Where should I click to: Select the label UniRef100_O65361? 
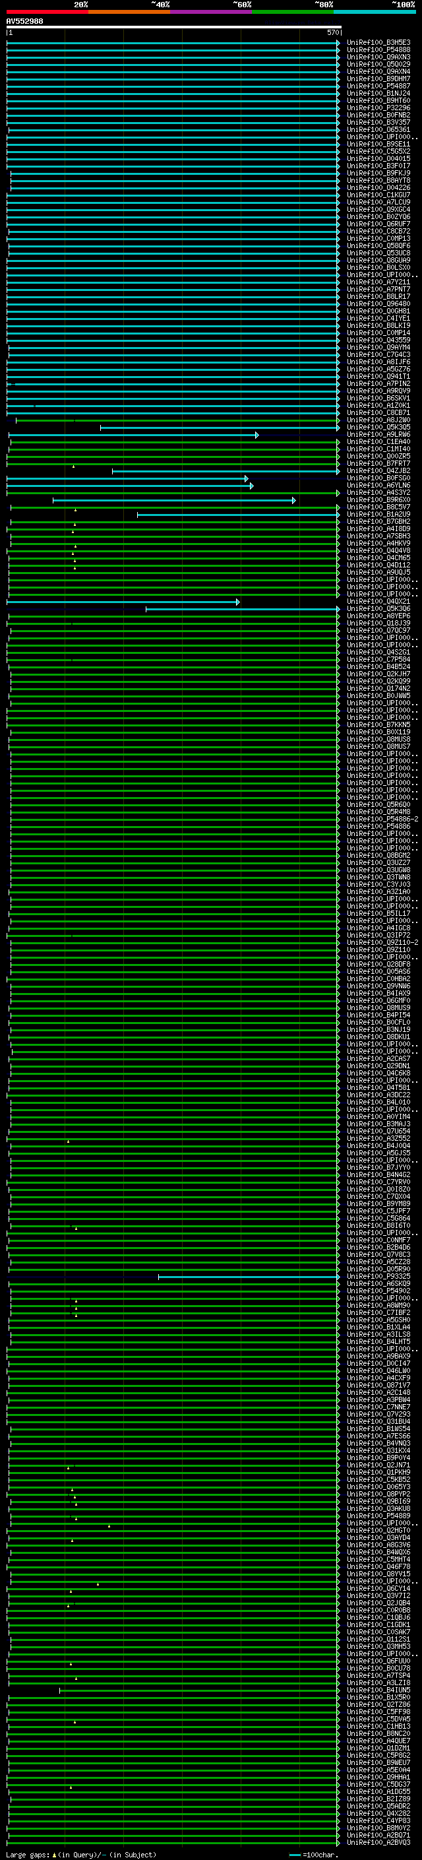tap(378, 130)
